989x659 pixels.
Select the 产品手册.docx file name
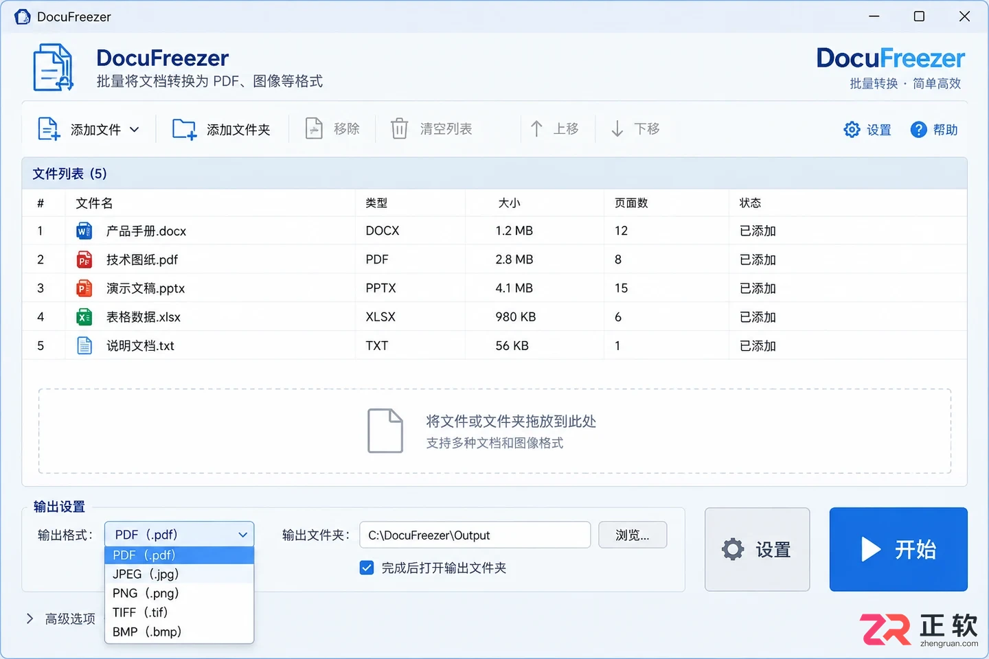(x=146, y=231)
